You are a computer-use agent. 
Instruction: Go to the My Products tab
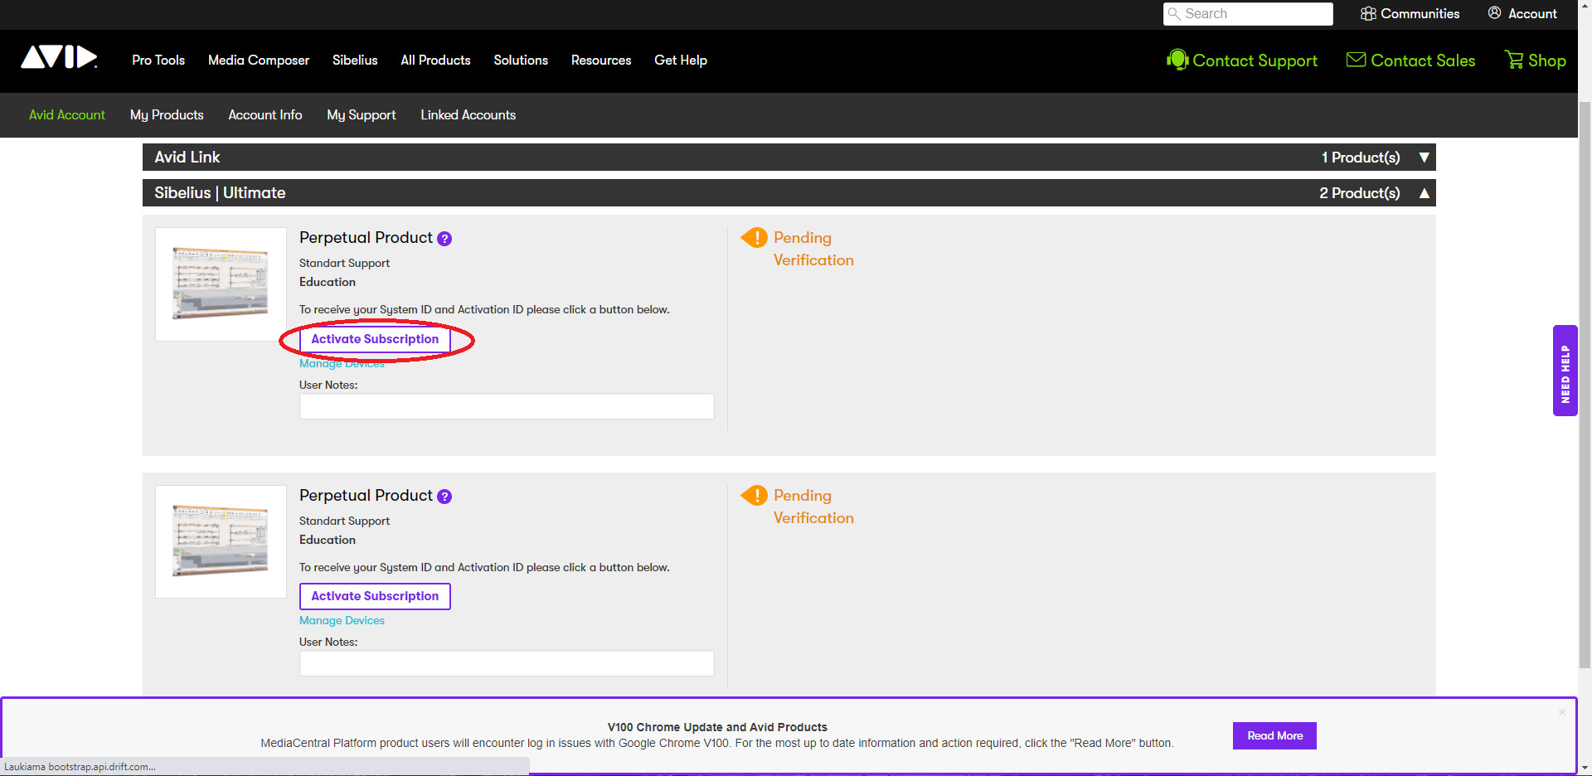tap(167, 115)
